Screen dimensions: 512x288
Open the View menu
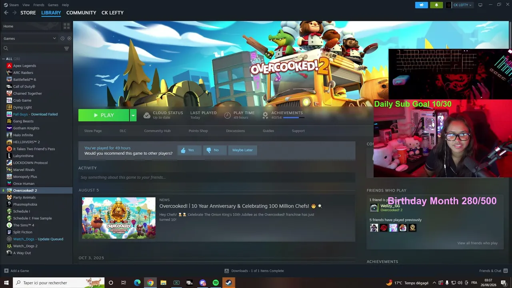[26, 5]
